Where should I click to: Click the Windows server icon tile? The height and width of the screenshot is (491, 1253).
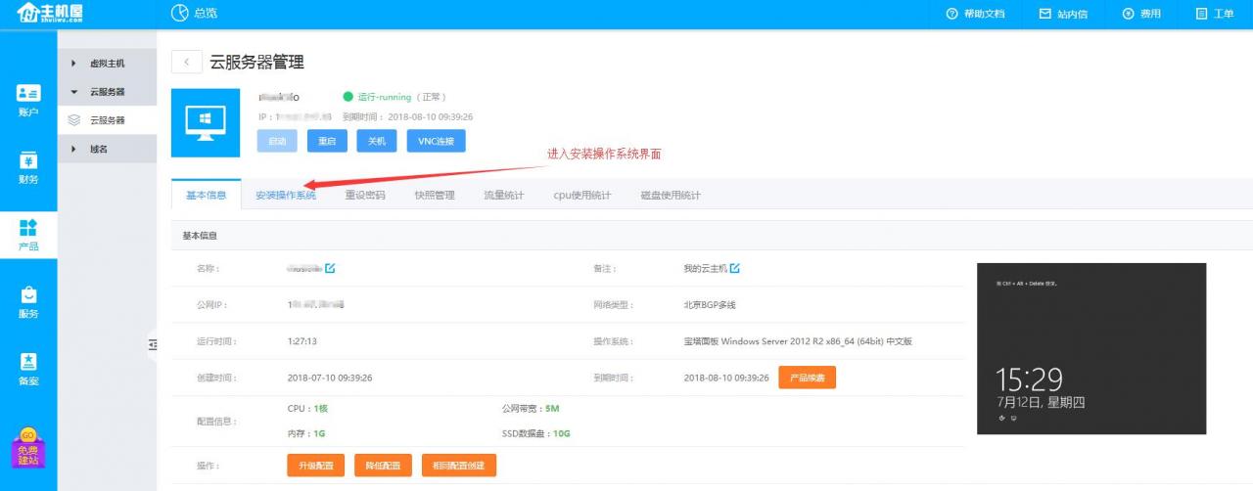point(206,122)
